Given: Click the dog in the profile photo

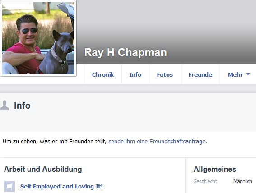Looking at the screenshot, I should [57, 52].
